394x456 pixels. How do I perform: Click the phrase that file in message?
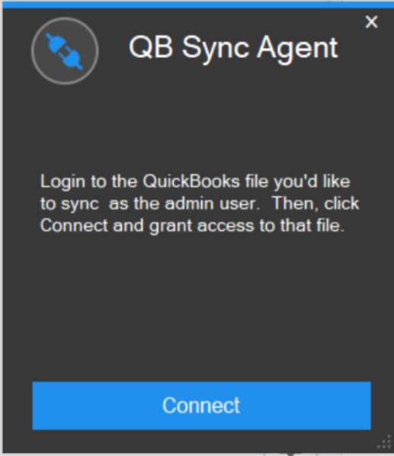pyautogui.click(x=312, y=226)
